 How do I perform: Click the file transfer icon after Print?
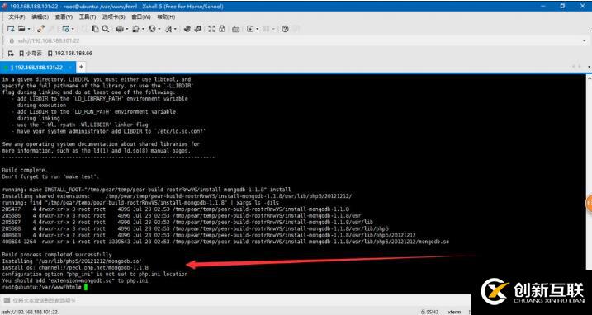136,29
